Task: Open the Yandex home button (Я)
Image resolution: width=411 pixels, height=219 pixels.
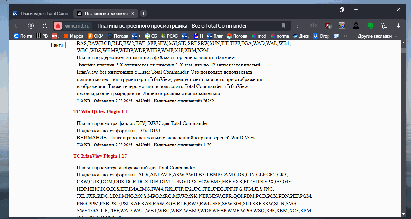Action: coord(31,26)
